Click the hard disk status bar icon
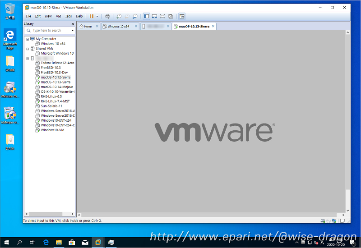 (x=323, y=221)
